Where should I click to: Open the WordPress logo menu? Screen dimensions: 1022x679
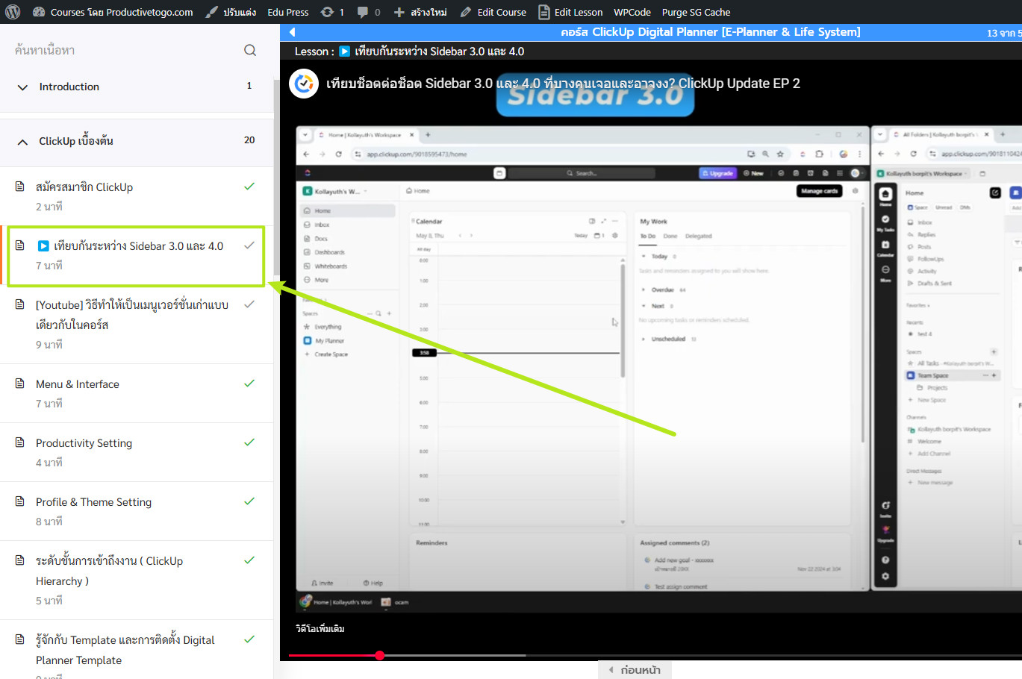(x=13, y=12)
